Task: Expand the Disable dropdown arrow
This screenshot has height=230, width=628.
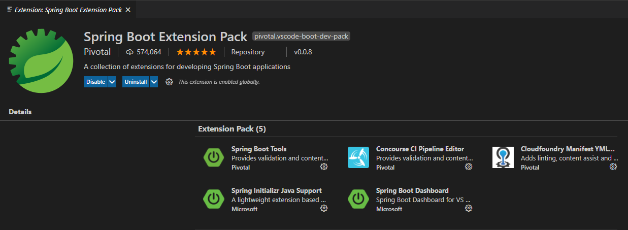Action: 112,82
